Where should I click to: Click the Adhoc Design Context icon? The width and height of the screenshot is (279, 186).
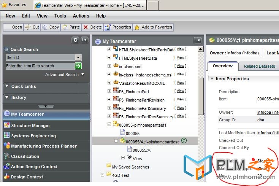pyautogui.click(x=7, y=166)
